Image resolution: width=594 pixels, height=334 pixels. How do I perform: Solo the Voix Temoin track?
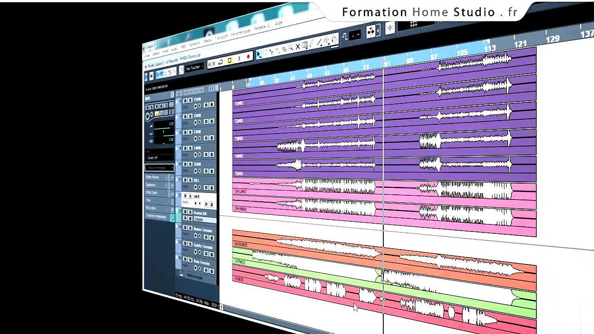coord(189,260)
